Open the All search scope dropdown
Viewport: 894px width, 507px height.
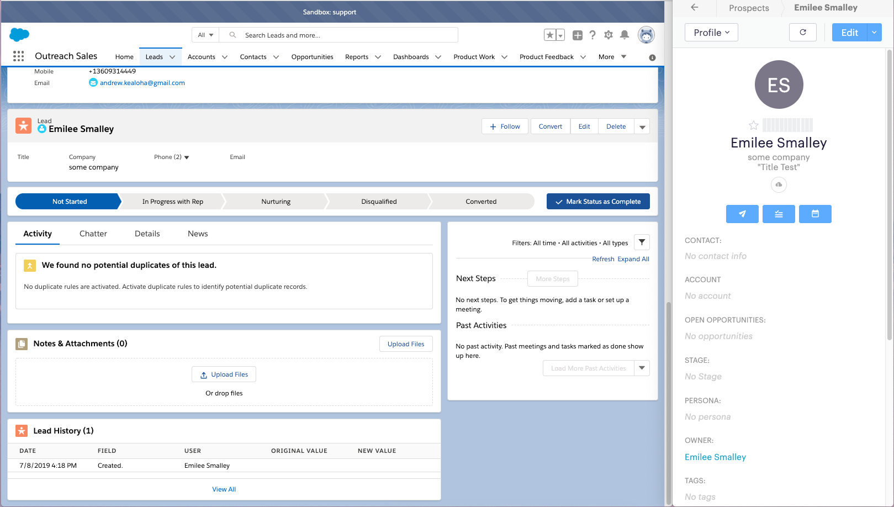point(205,35)
